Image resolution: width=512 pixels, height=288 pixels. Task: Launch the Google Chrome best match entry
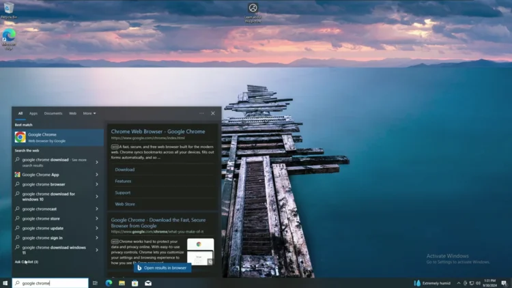[58, 137]
